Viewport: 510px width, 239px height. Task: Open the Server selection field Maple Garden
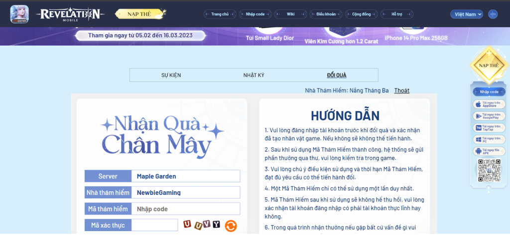tap(186, 176)
